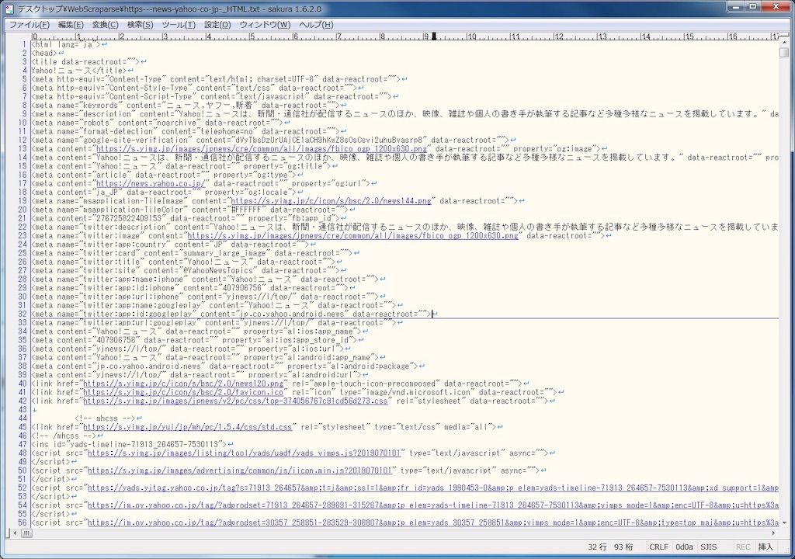Click the REC macro indicator in status bar
Screen dimensions: 795x559
click(x=743, y=547)
